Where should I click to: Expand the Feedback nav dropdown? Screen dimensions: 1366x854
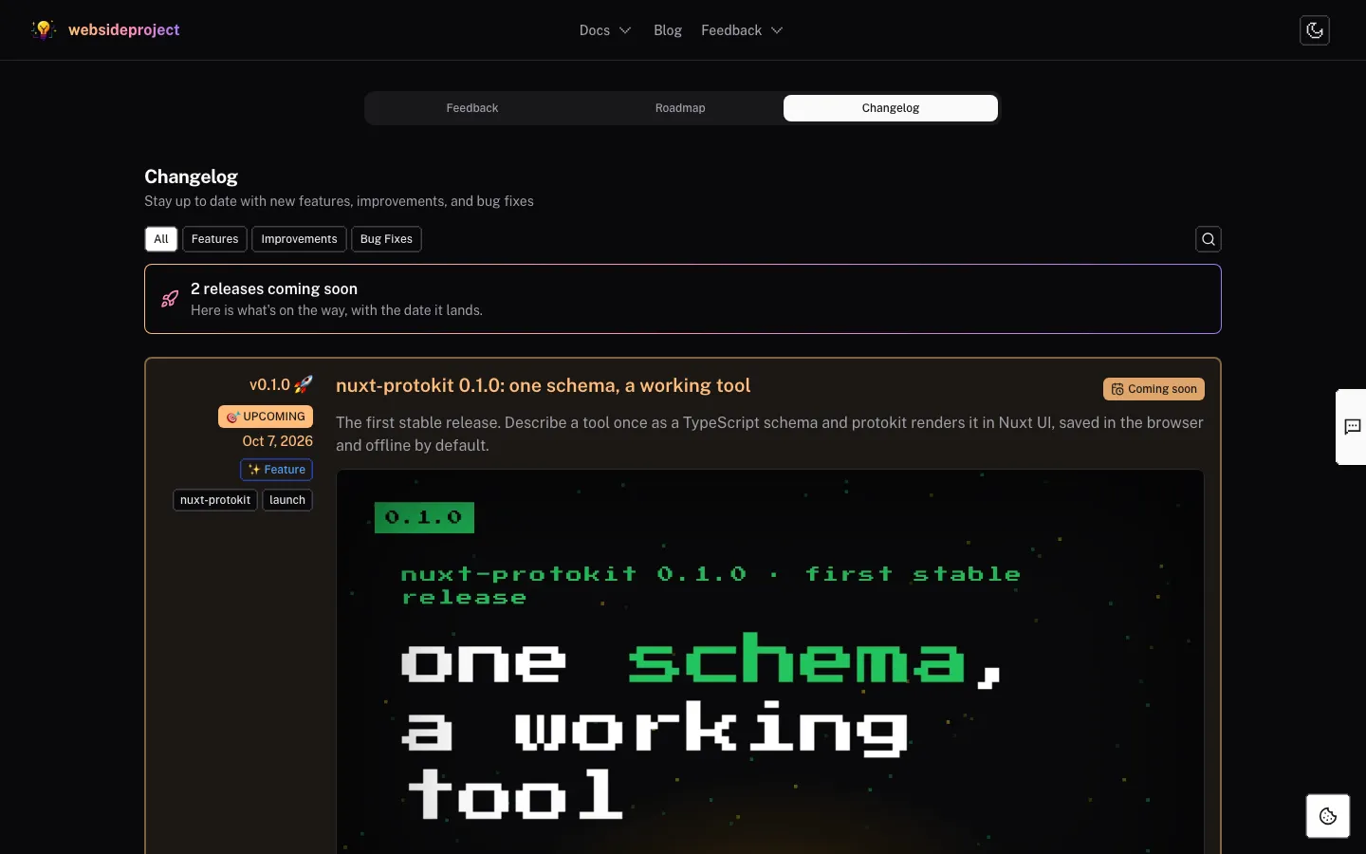point(742,30)
